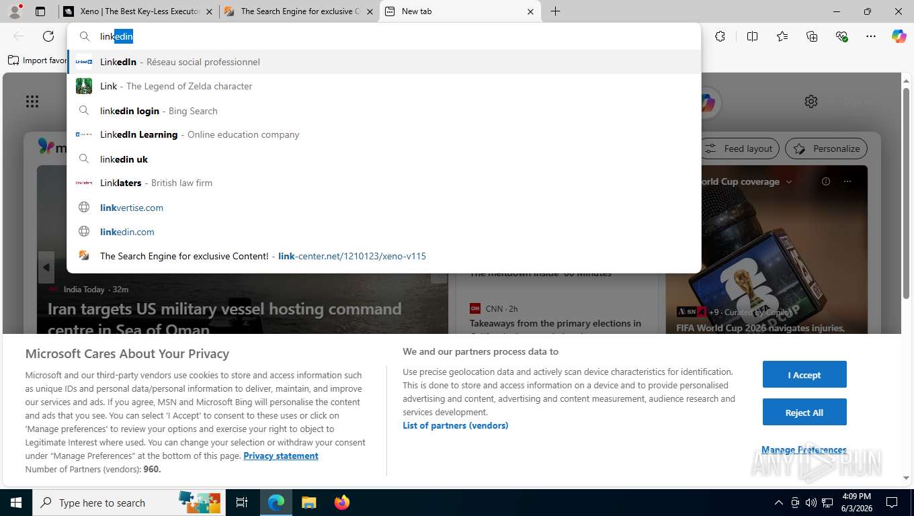914x516 pixels.
Task: Click the browser profile icon
Action: (x=15, y=11)
